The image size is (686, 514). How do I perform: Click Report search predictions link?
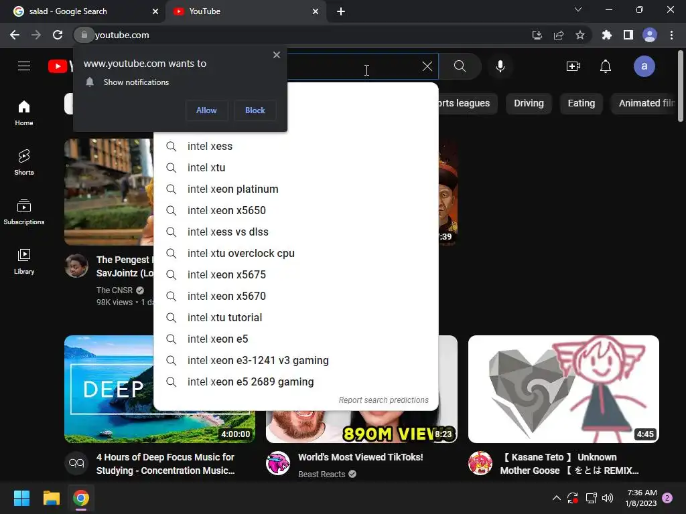384,400
